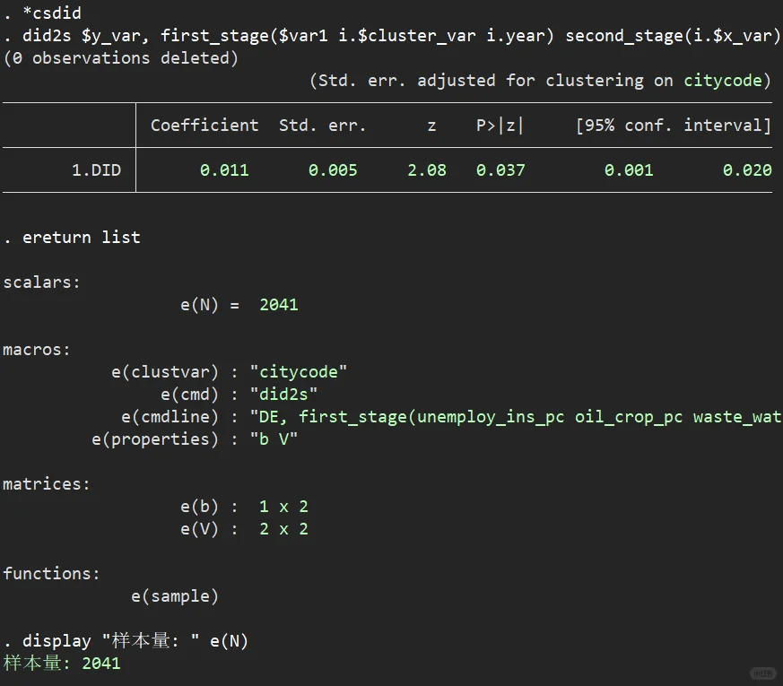The width and height of the screenshot is (783, 686).
Task: Click the e(V) dimensions "2 x 2"
Action: [283, 529]
